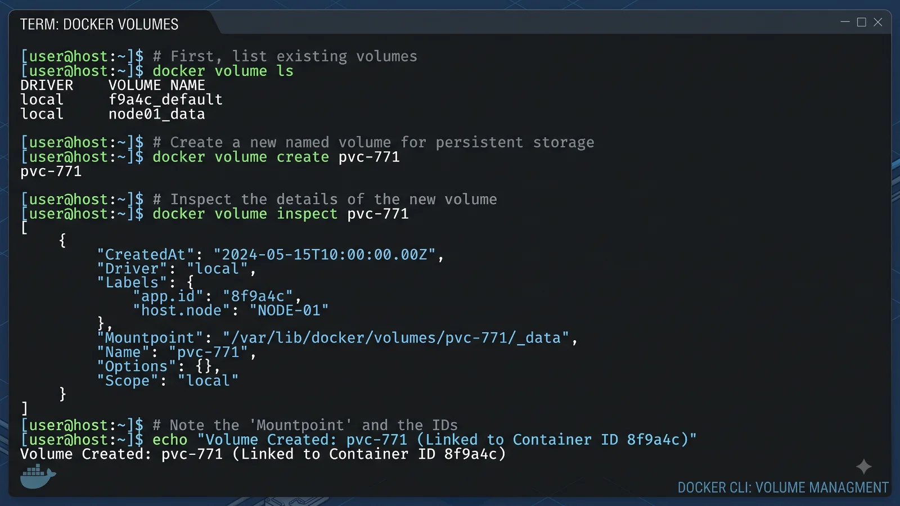The width and height of the screenshot is (900, 506).
Task: Click the 'docker volume create pvc-771' command
Action: click(276, 157)
